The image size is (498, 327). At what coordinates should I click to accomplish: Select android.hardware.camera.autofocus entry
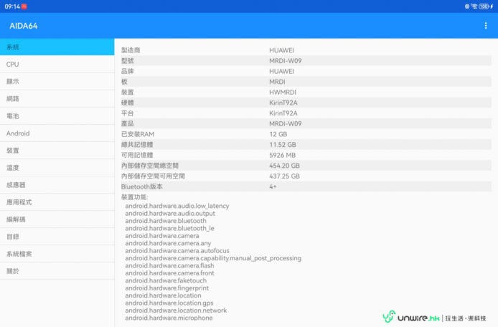point(177,250)
